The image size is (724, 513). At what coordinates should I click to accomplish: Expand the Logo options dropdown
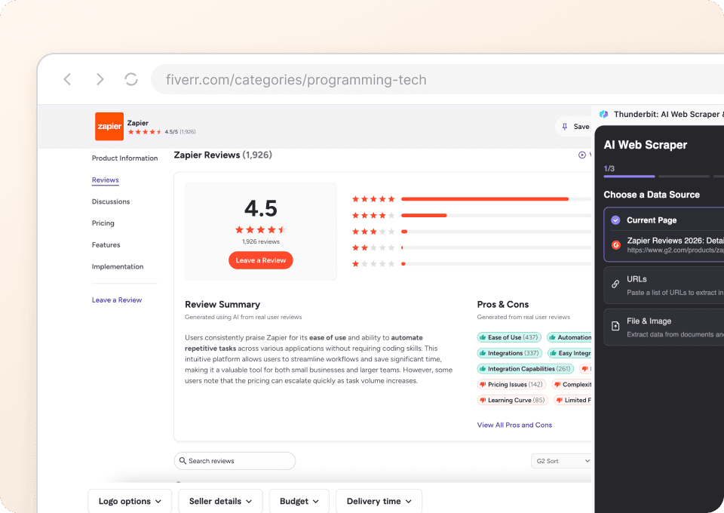click(x=130, y=501)
